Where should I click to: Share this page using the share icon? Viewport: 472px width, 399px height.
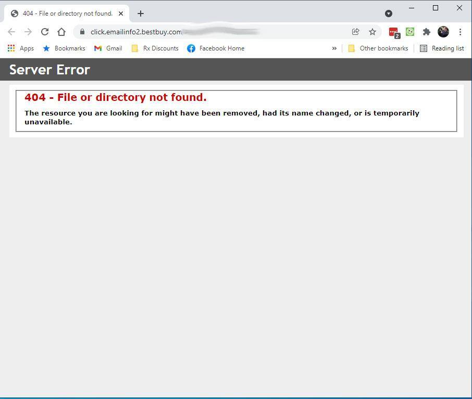click(x=355, y=32)
